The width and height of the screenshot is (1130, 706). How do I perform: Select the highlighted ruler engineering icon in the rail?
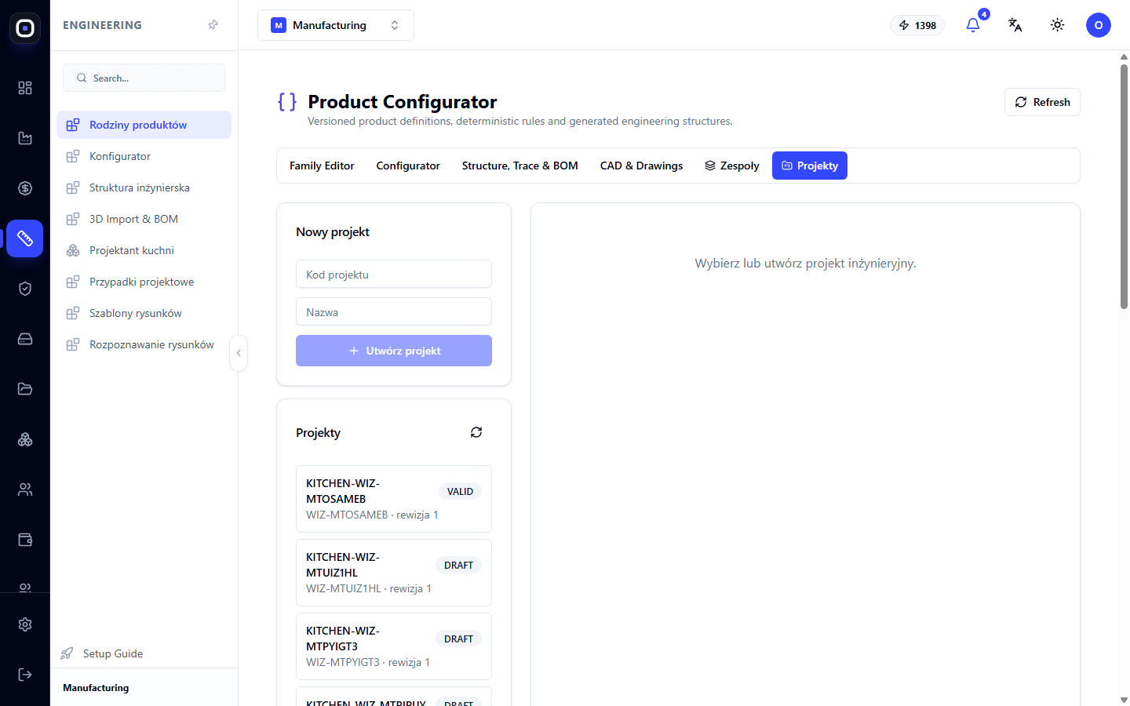coord(25,238)
